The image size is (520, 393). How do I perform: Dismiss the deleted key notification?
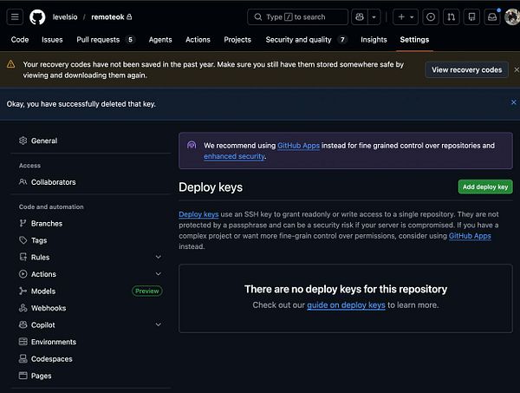tap(513, 102)
